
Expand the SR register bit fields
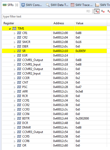click(x=14, y=51)
